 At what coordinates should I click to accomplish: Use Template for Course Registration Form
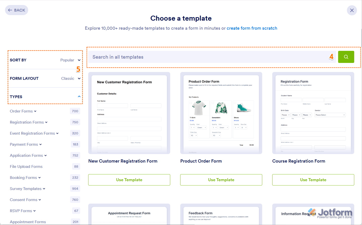[313, 180]
